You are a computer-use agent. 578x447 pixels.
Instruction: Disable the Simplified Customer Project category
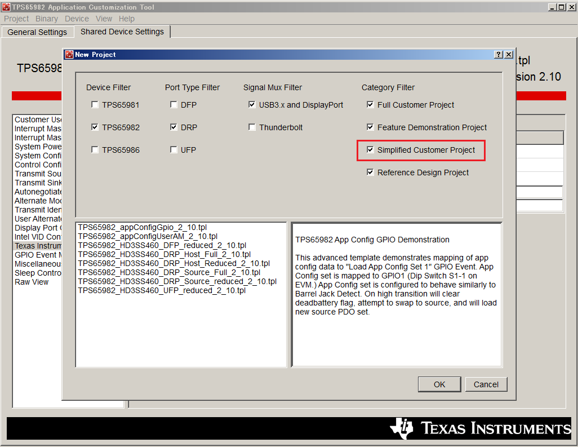tap(370, 150)
